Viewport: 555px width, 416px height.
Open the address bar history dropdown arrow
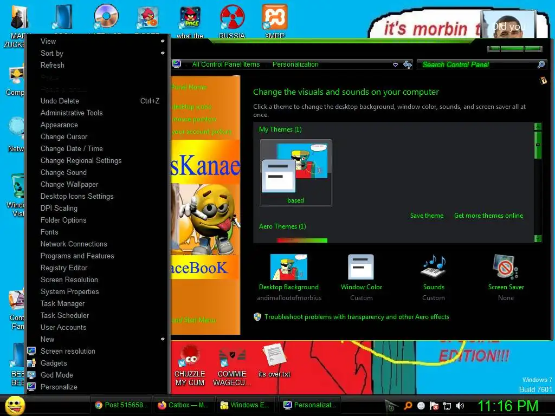(x=395, y=65)
